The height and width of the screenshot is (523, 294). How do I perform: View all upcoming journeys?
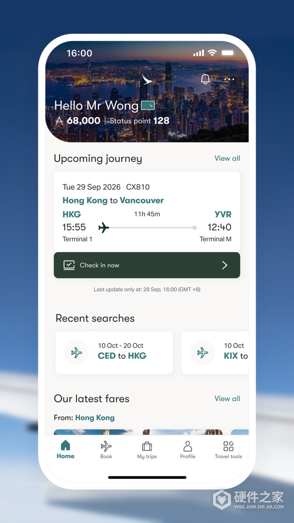227,158
